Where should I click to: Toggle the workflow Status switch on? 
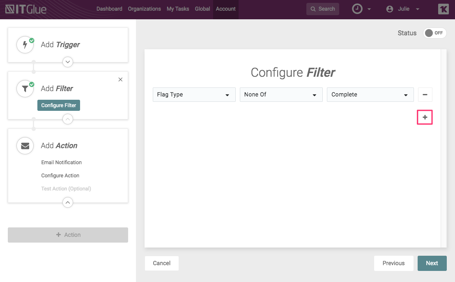pos(434,33)
